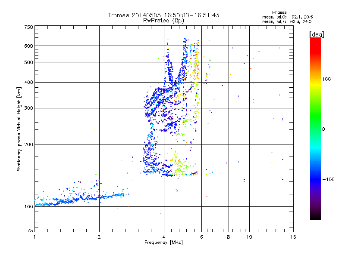Click the y-axis tick label '600'

click(x=28, y=46)
